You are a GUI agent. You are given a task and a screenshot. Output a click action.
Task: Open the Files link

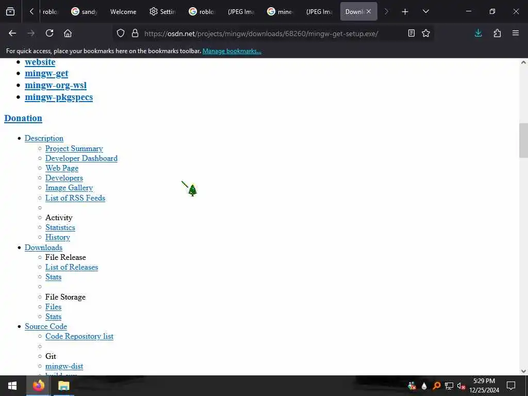54,307
